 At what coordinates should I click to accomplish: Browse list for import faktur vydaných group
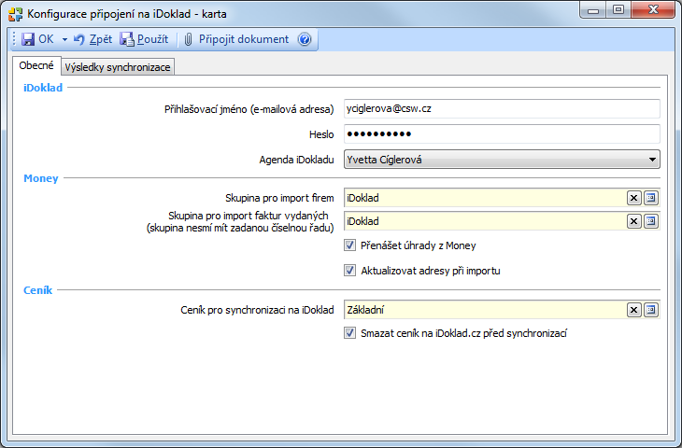pyautogui.click(x=651, y=221)
